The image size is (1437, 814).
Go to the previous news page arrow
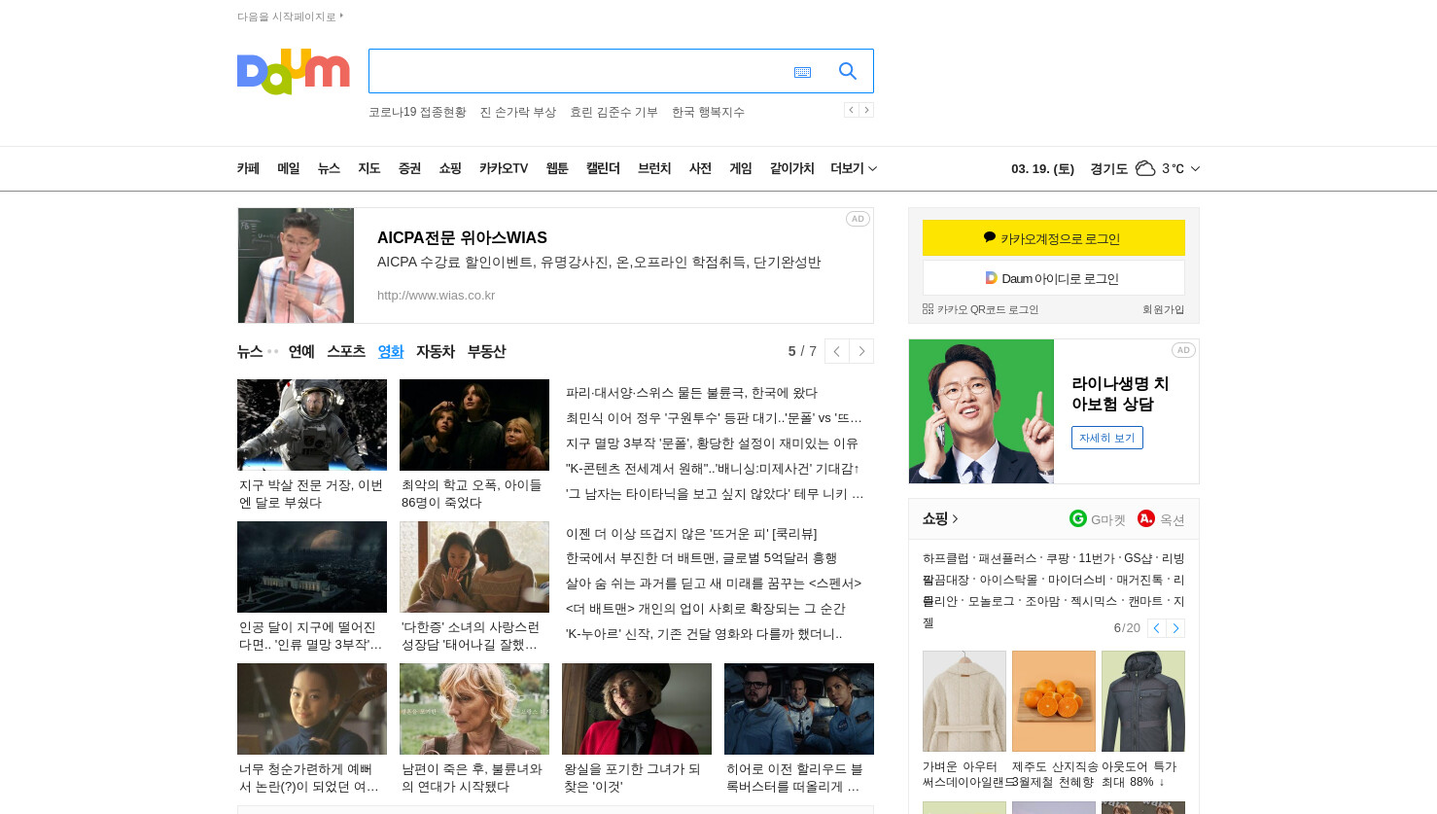(837, 351)
